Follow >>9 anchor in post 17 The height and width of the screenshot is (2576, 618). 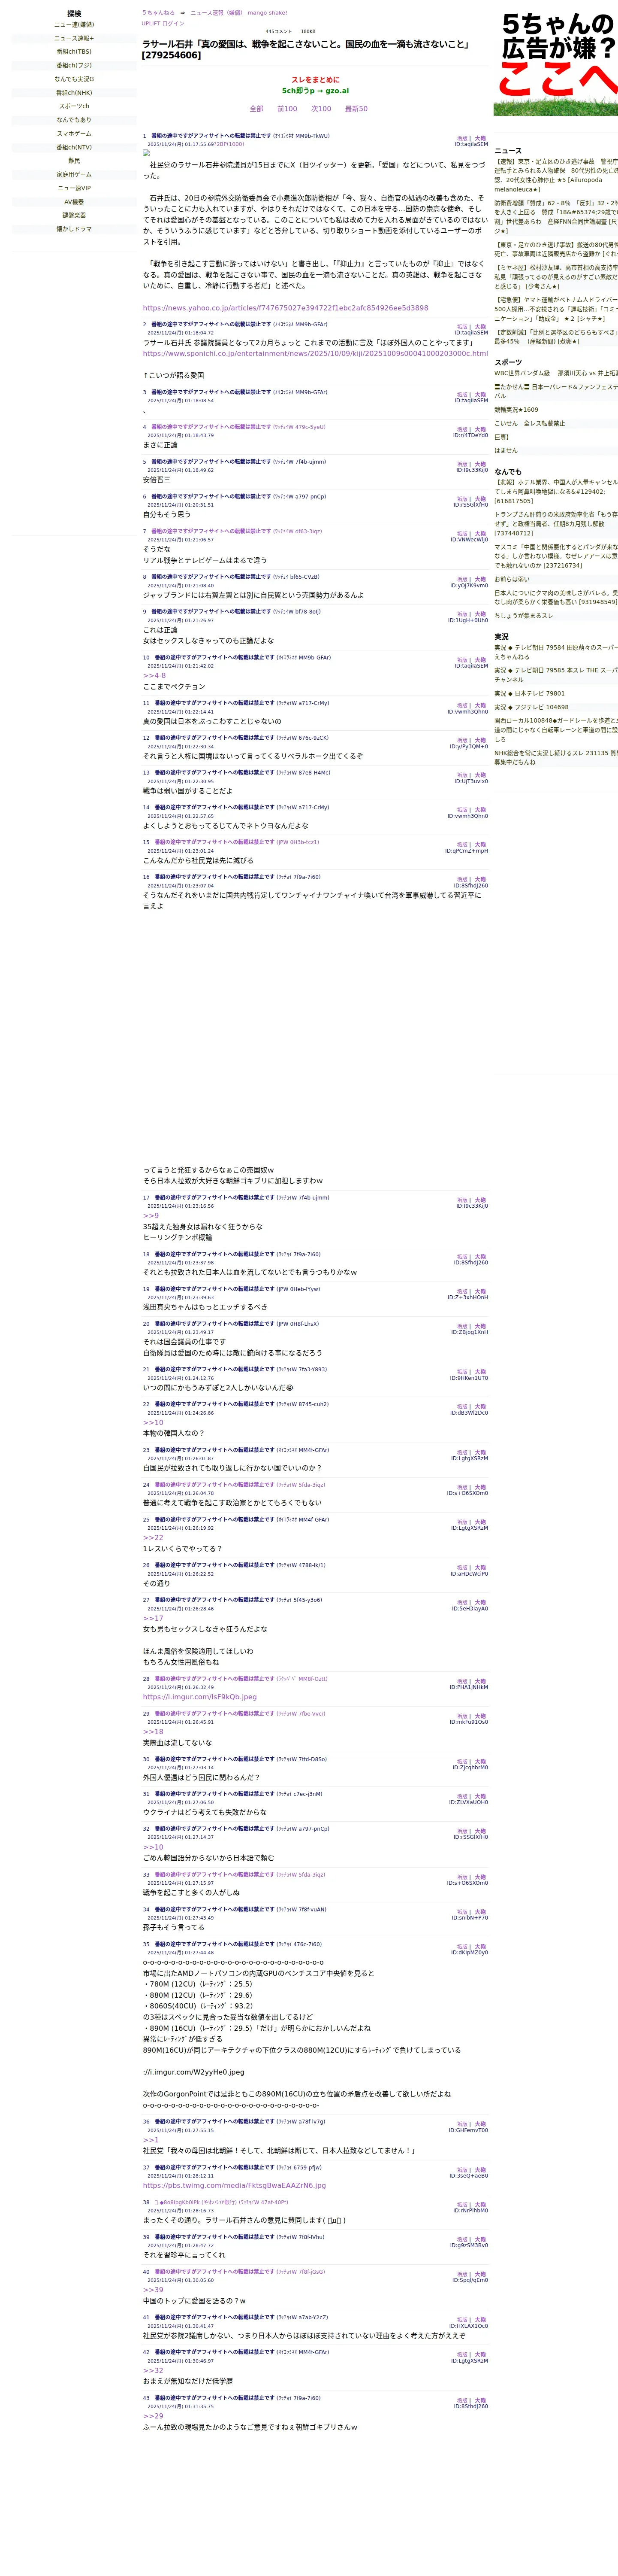tap(151, 1216)
